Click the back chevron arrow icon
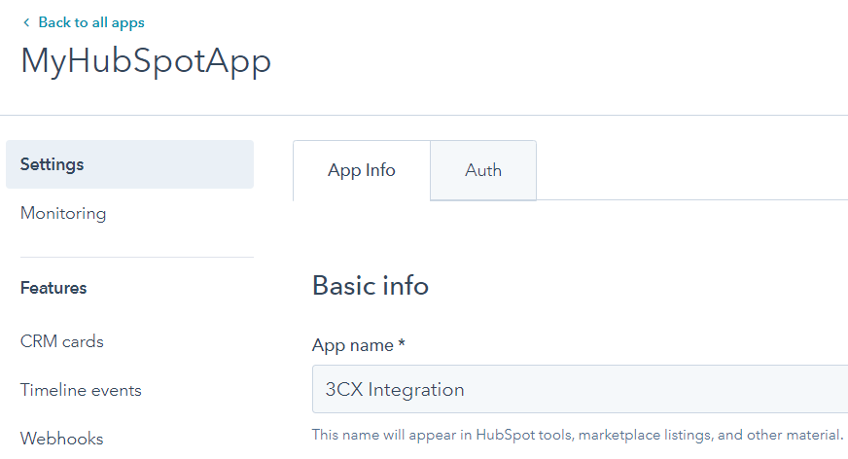Viewport: 848px width, 459px height. point(26,22)
